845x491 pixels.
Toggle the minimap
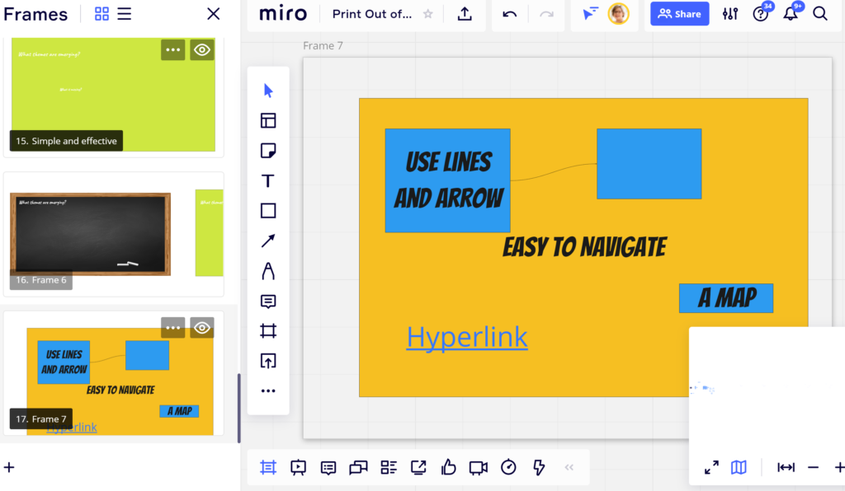coord(739,467)
